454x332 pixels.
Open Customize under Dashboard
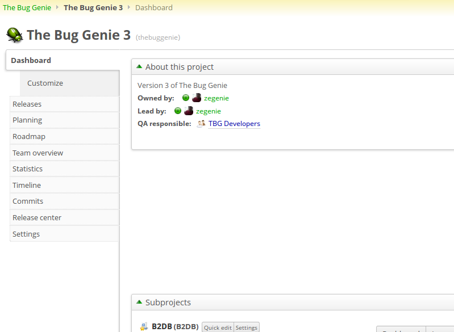[69, 83]
